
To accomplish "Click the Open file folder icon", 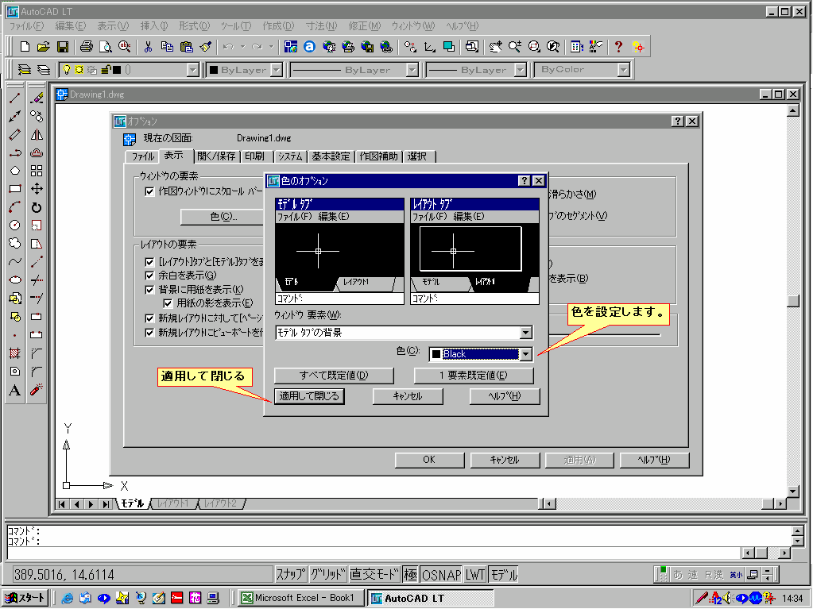I will tap(44, 47).
